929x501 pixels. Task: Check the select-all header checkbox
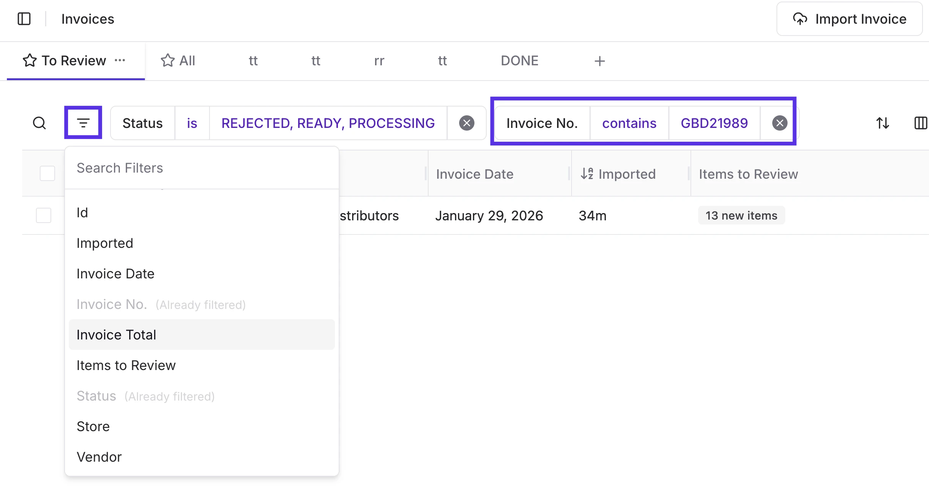click(47, 173)
